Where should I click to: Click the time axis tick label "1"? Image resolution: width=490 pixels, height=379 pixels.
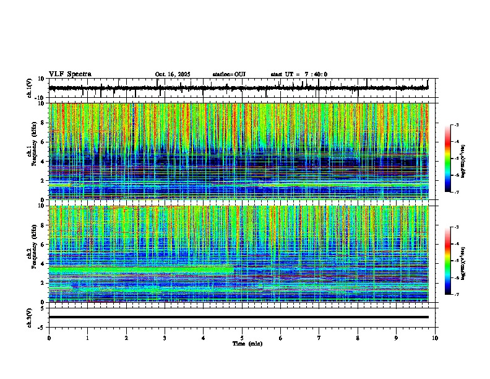[87, 338]
